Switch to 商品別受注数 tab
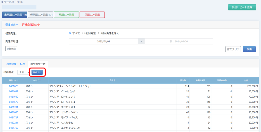The image size is (261, 132). pyautogui.click(x=38, y=64)
